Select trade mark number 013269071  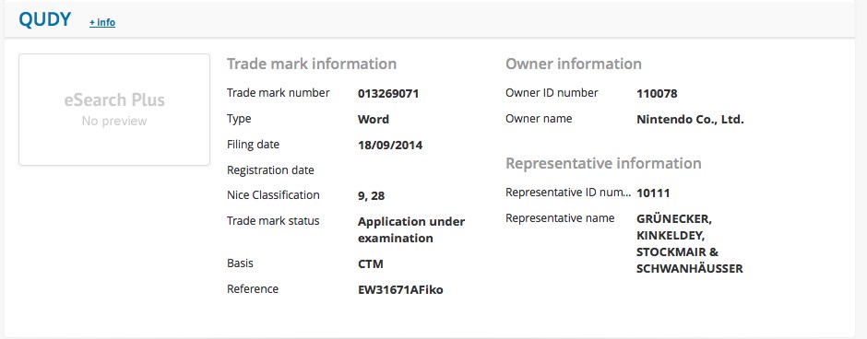point(388,93)
